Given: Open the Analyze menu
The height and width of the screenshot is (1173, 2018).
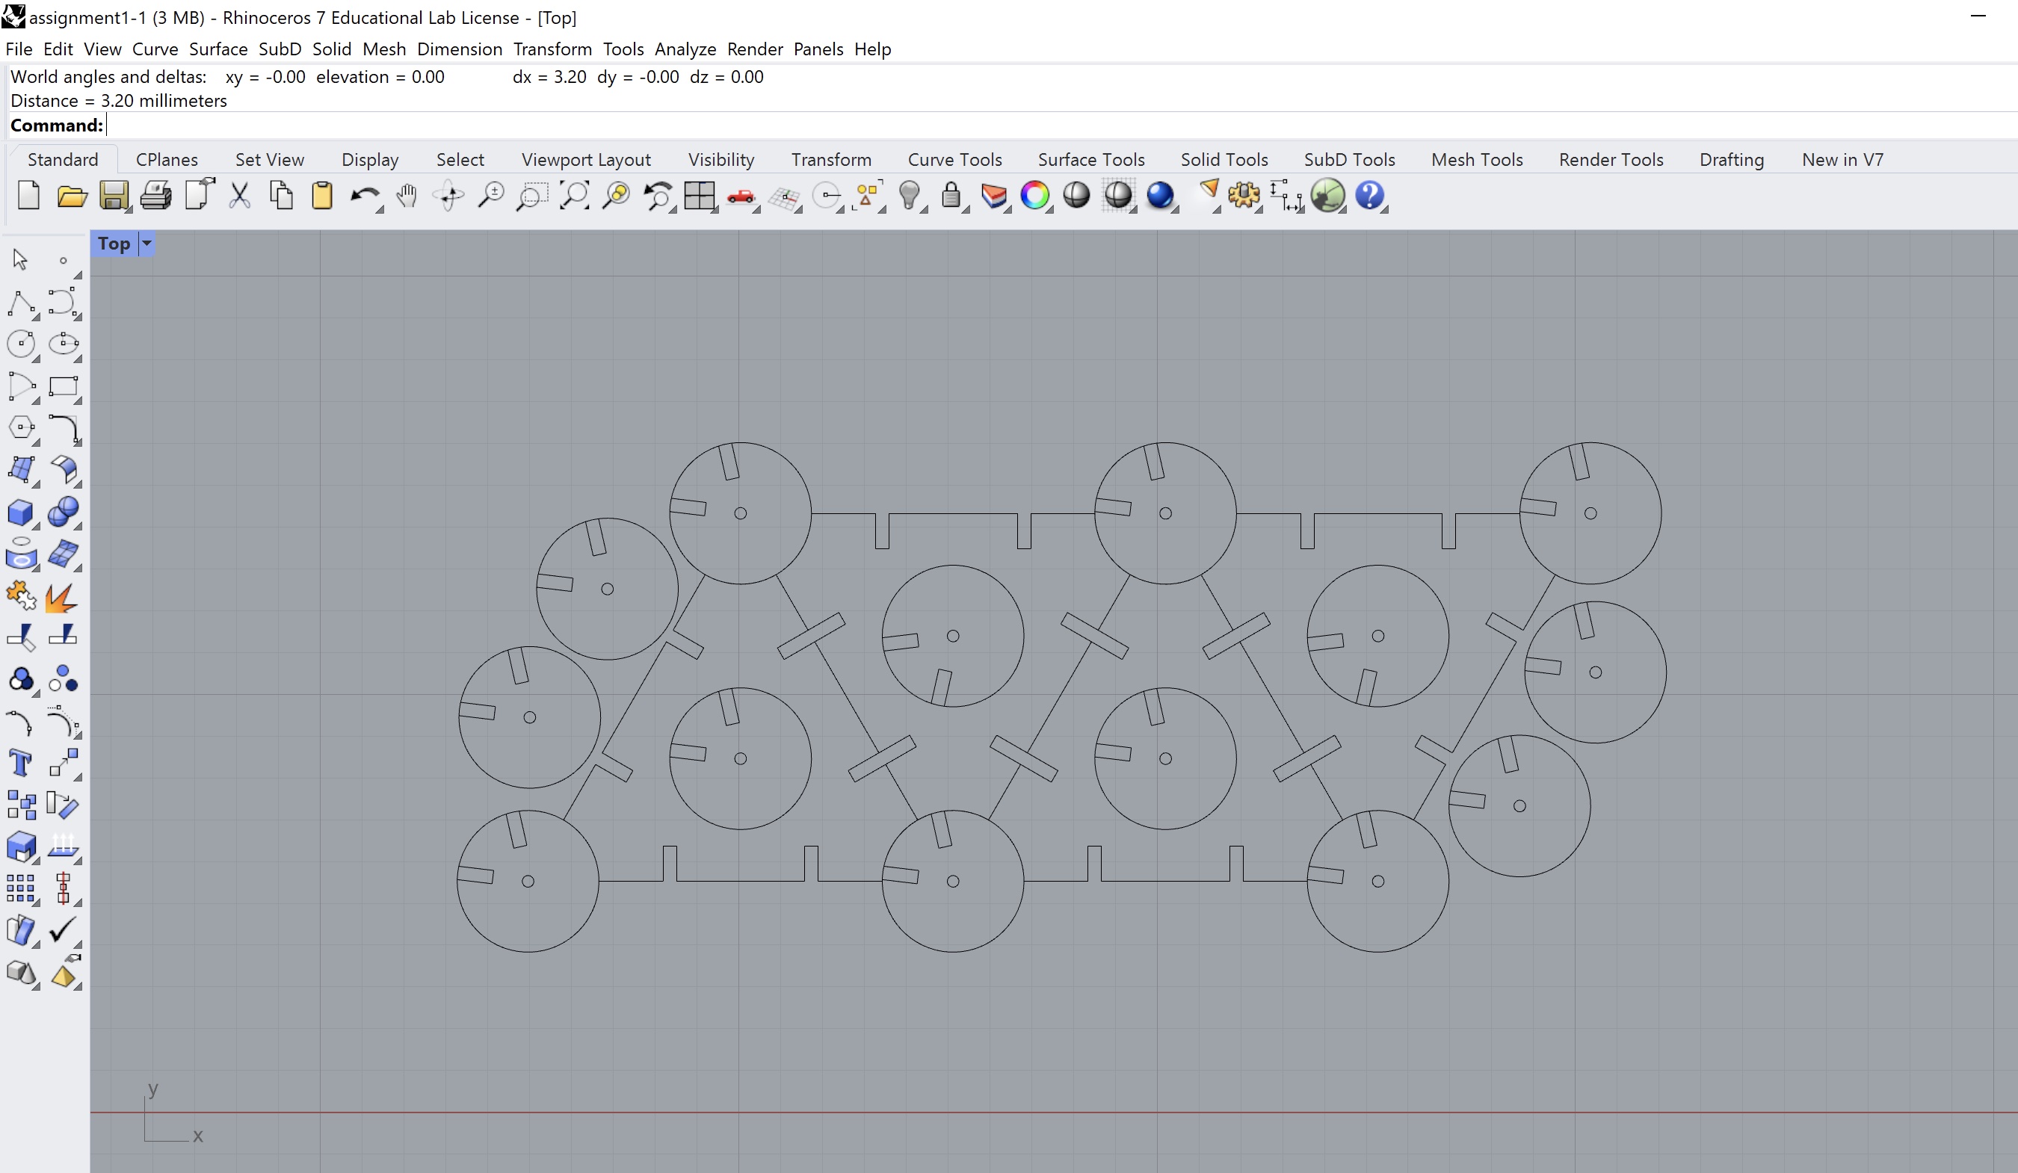Looking at the screenshot, I should (x=685, y=49).
